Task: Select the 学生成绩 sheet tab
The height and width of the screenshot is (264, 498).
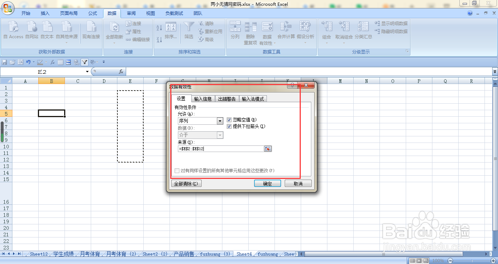Action: pos(63,254)
